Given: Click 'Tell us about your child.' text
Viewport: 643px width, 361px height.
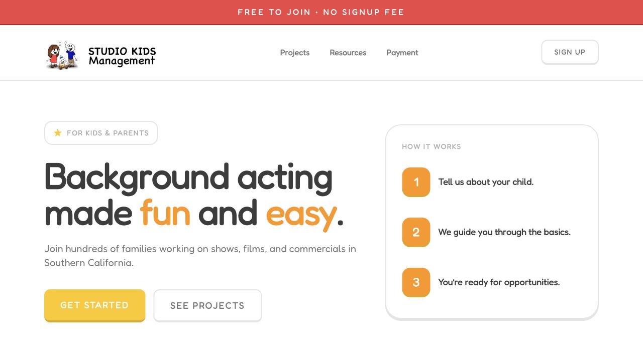Looking at the screenshot, I should tap(486, 182).
